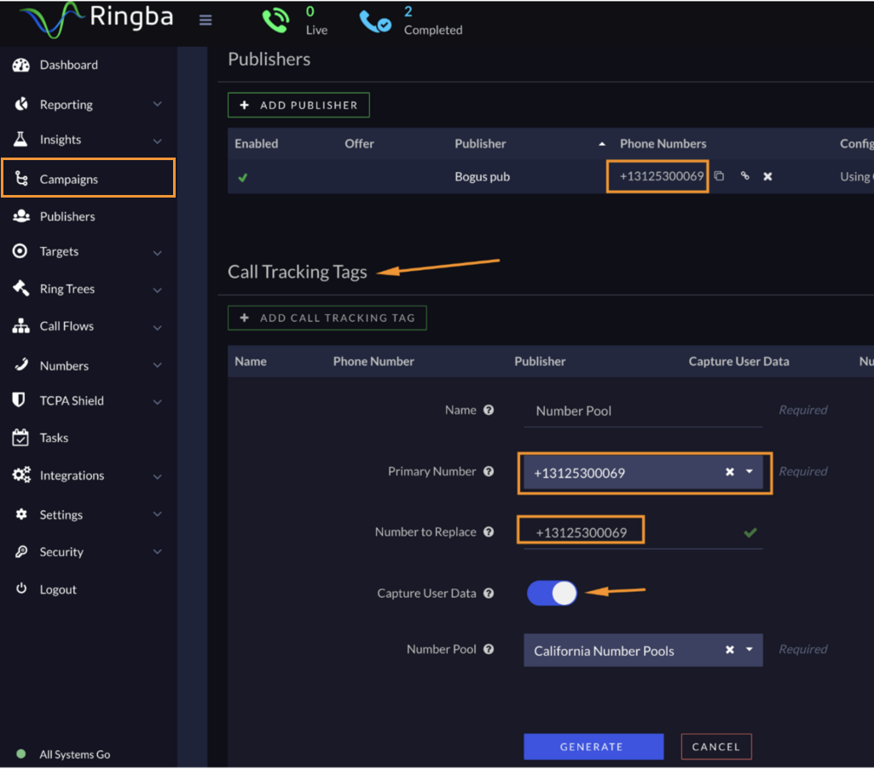Click the Dashboard gauge icon
This screenshot has height=769, width=874.
[x=21, y=66]
